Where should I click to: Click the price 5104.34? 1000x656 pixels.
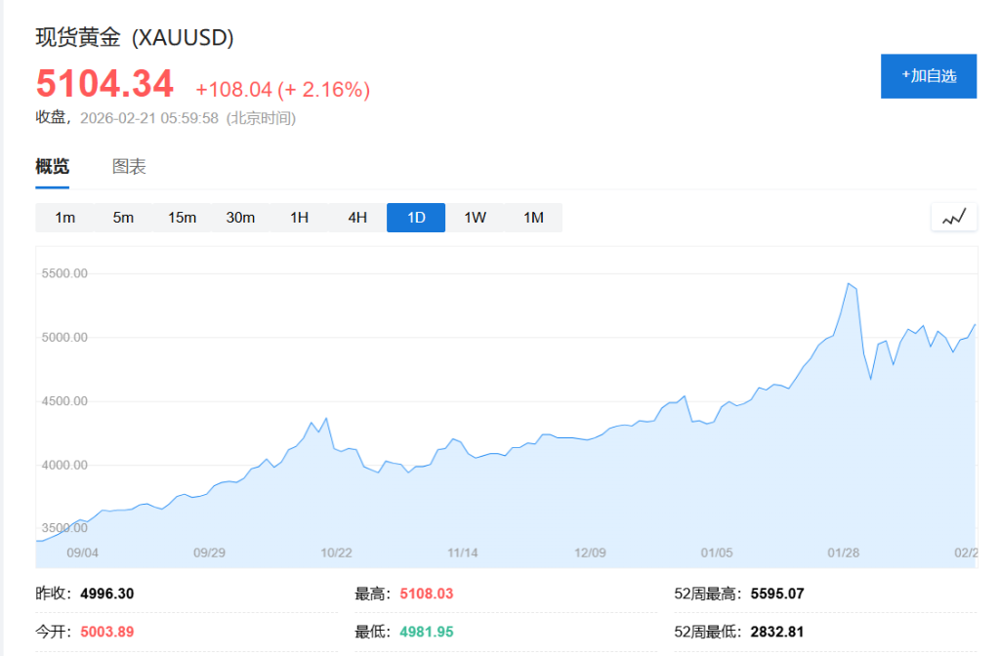[104, 83]
